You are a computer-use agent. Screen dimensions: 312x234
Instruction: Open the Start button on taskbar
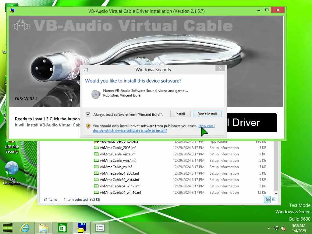click(8, 228)
